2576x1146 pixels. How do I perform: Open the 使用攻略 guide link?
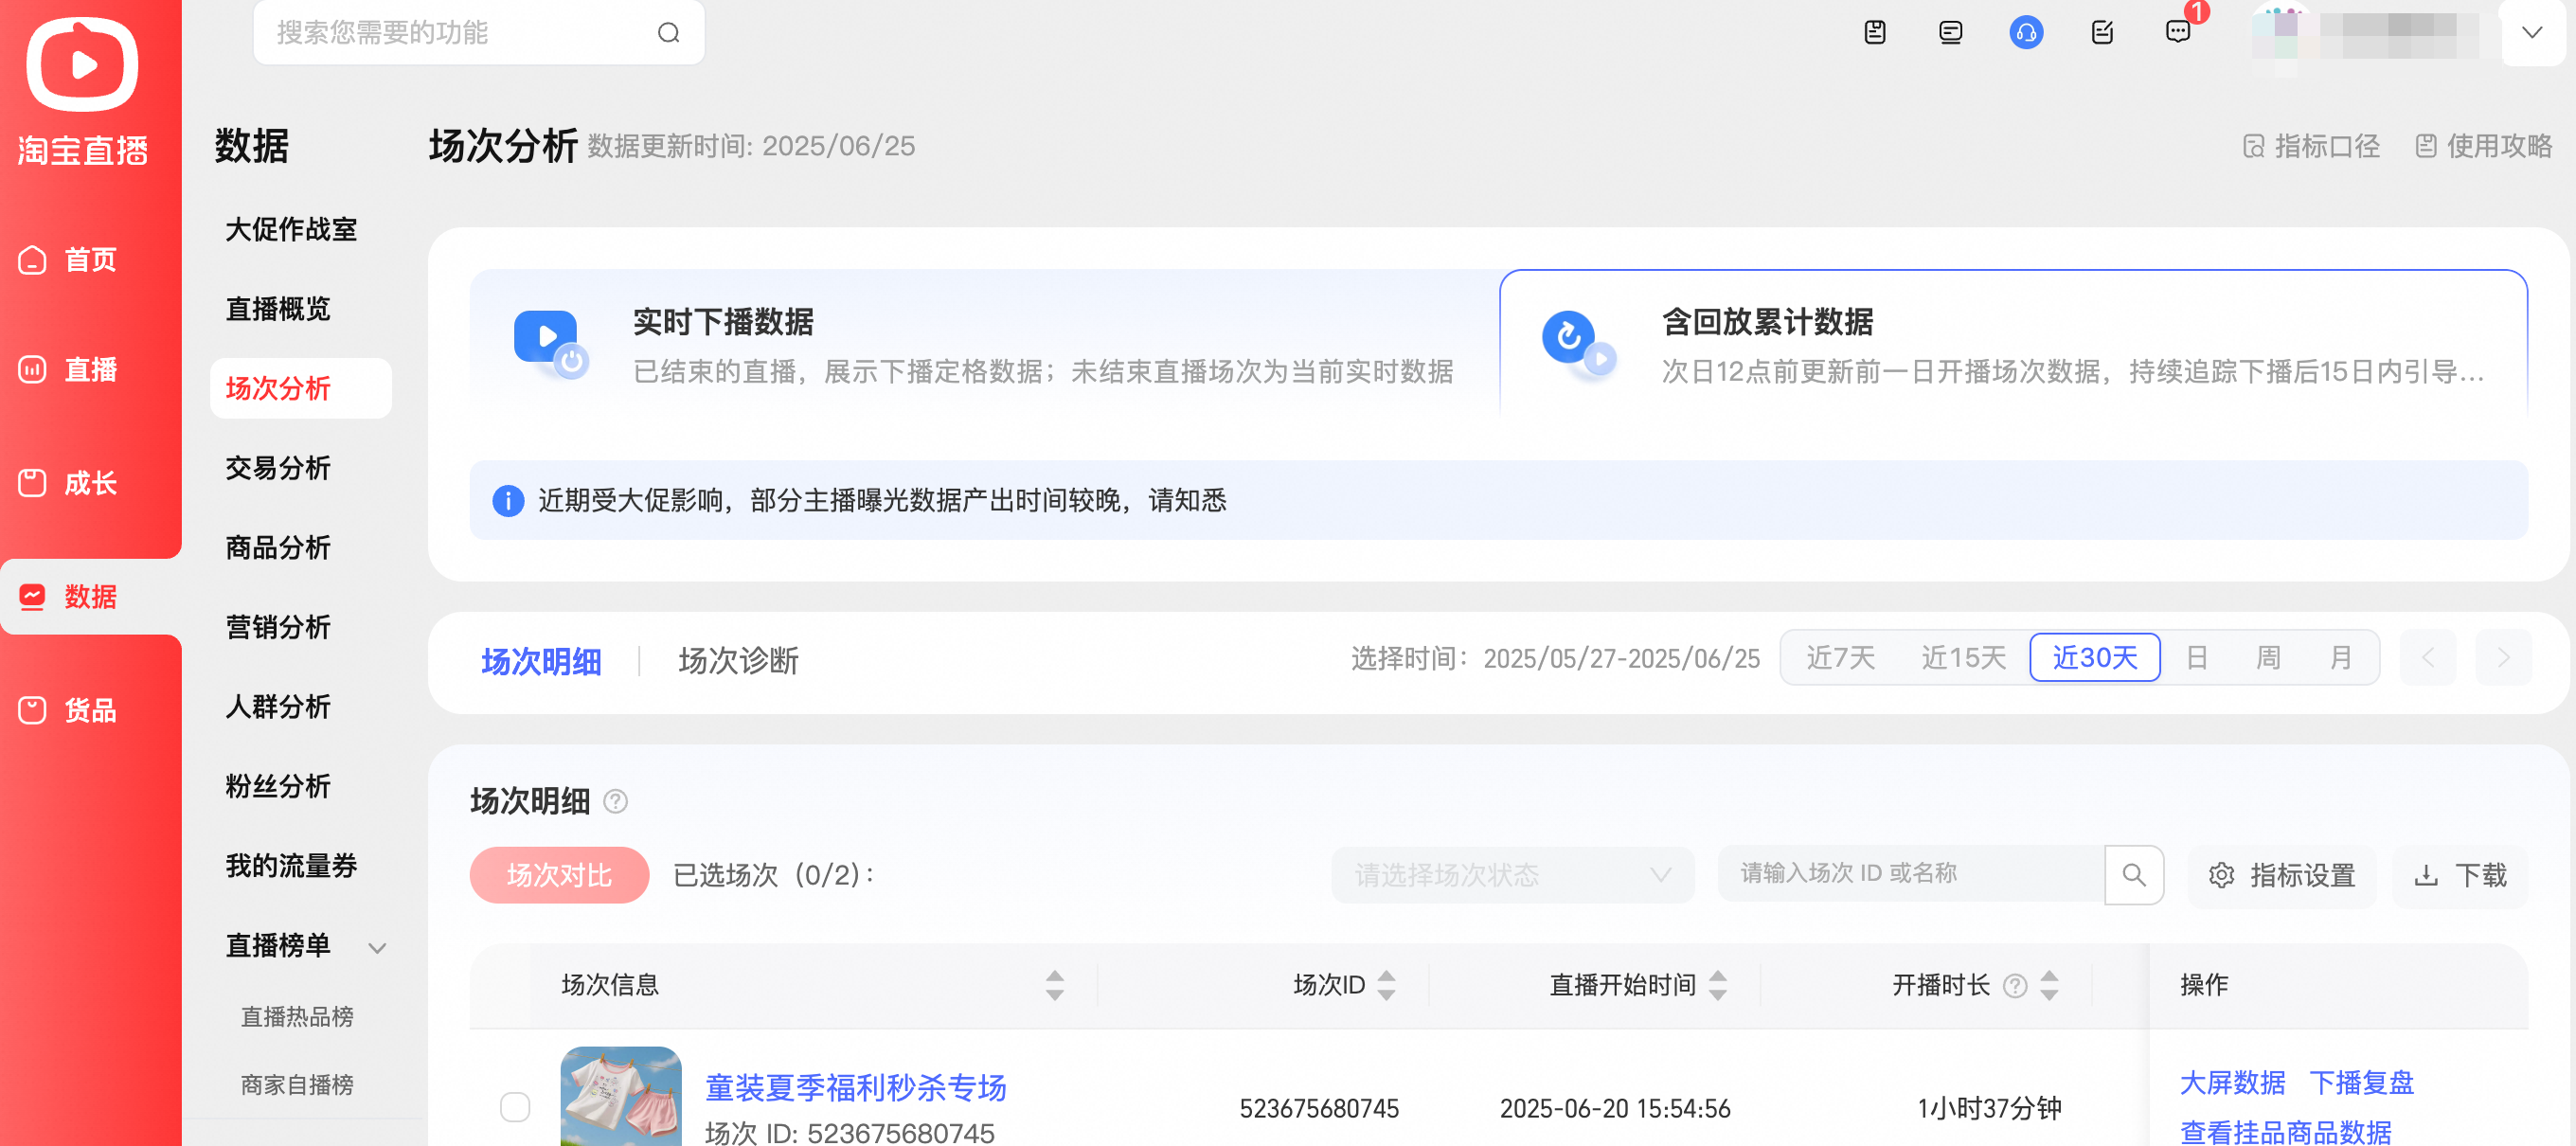(2483, 146)
